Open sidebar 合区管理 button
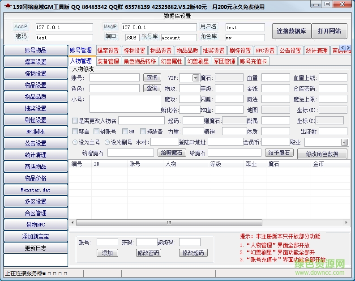Viewport: 355px width, 281px height. pos(36,213)
